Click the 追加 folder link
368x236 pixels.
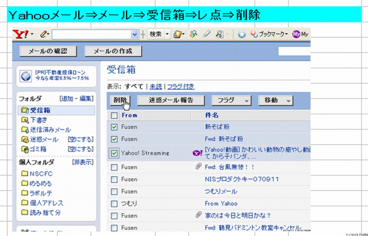tap(67, 98)
